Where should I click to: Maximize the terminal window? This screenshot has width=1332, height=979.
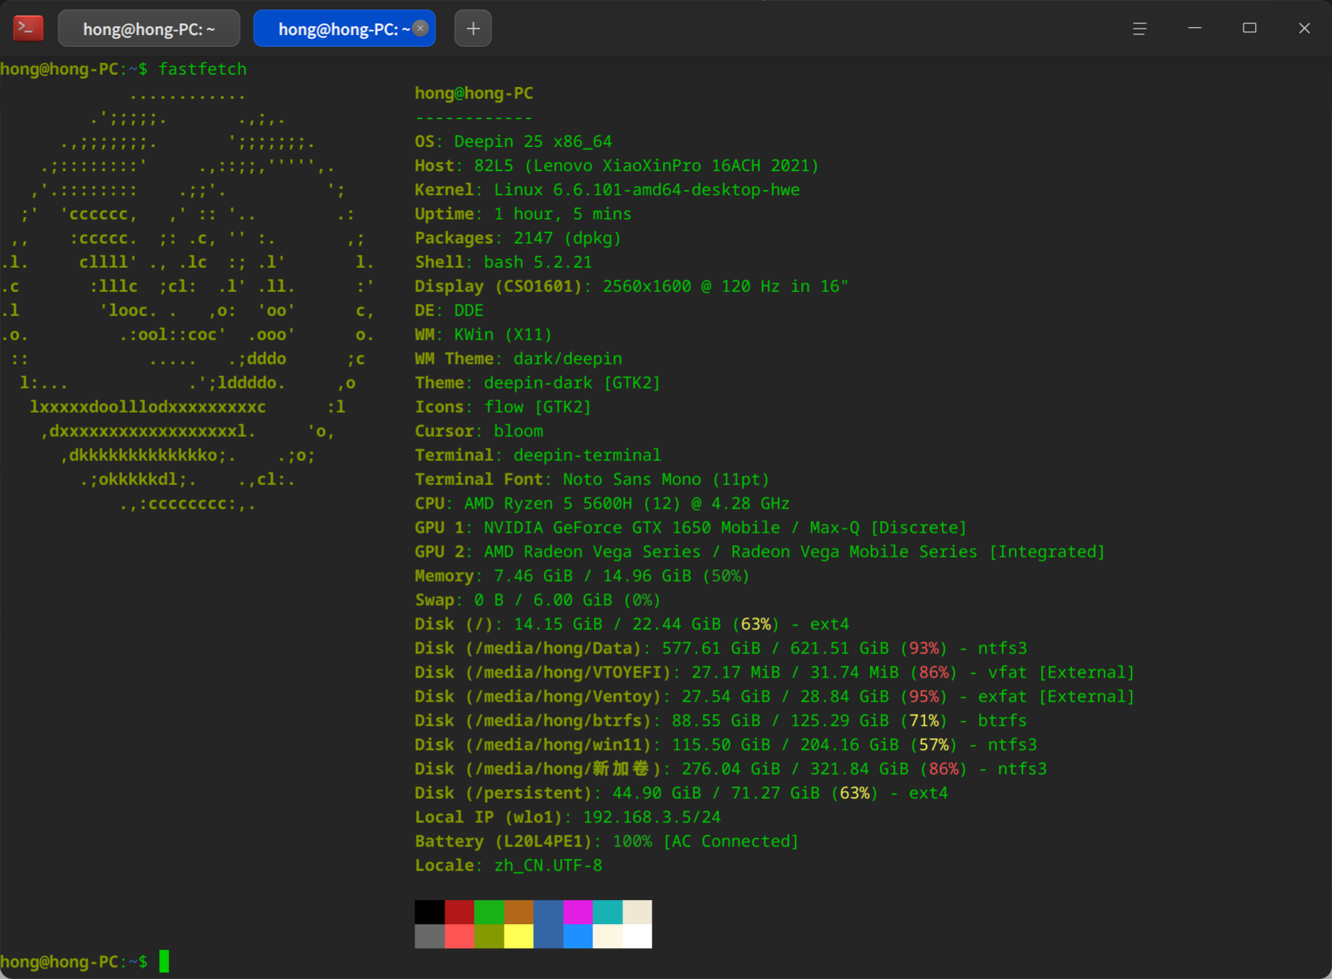pos(1249,29)
